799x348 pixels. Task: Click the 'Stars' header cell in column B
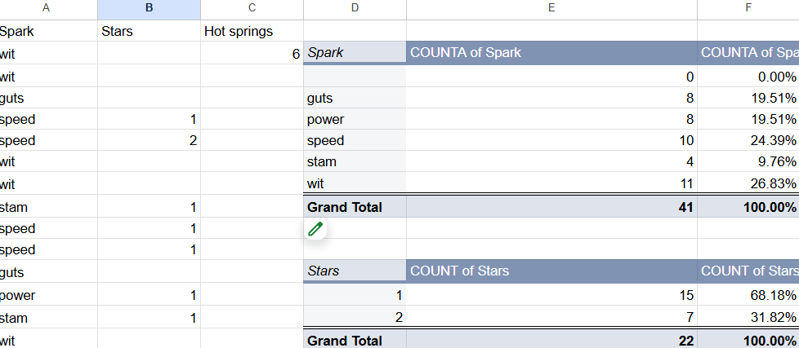click(149, 31)
